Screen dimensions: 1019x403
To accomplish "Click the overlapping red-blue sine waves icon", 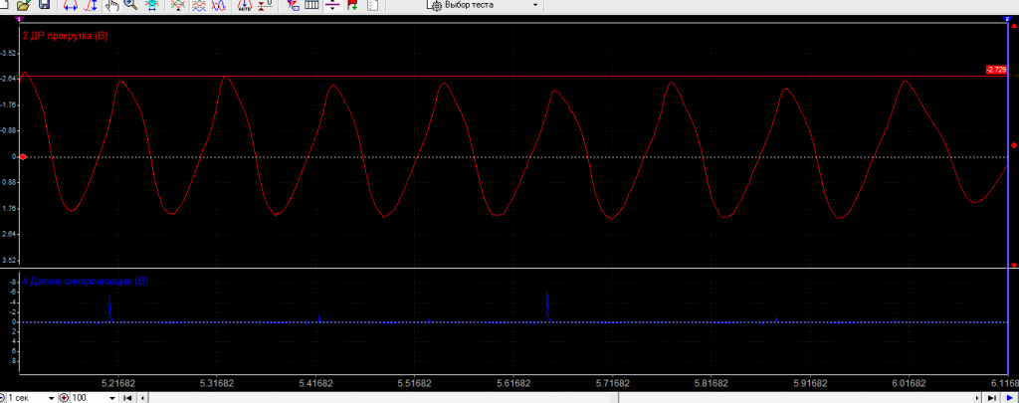I will (x=218, y=5).
